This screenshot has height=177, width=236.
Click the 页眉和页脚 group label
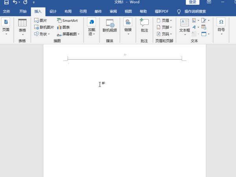tap(164, 41)
